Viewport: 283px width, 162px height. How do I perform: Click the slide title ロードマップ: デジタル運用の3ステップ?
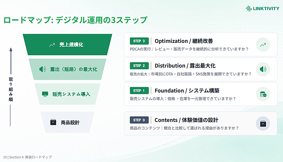click(75, 20)
